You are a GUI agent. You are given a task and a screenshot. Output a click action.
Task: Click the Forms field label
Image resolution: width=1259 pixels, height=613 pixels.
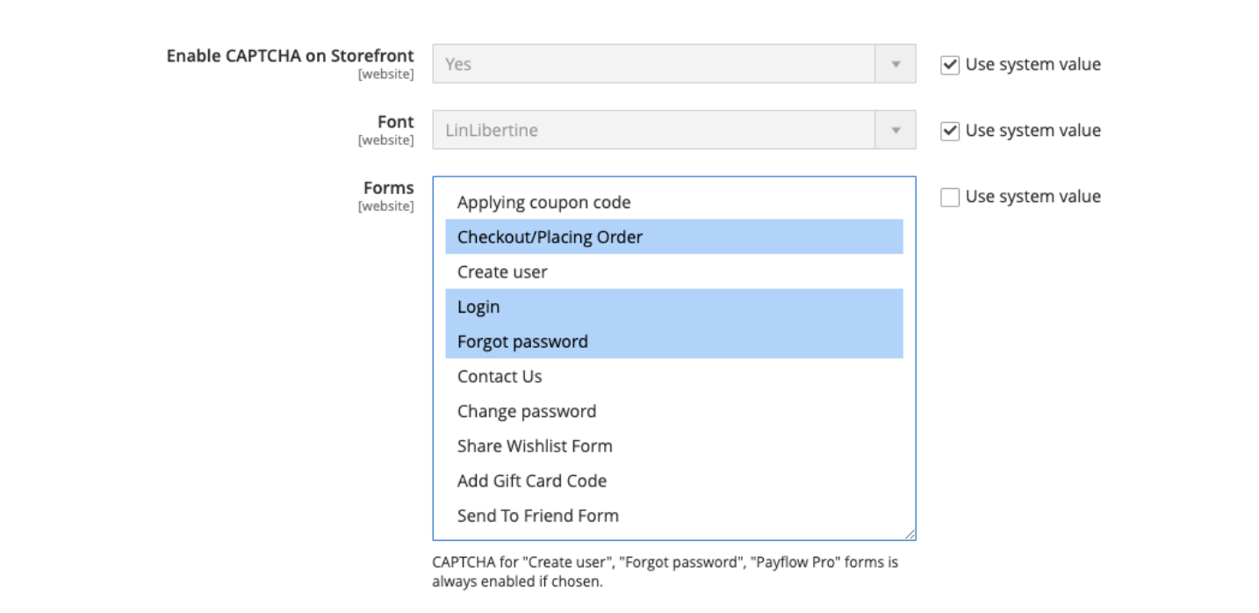point(388,188)
